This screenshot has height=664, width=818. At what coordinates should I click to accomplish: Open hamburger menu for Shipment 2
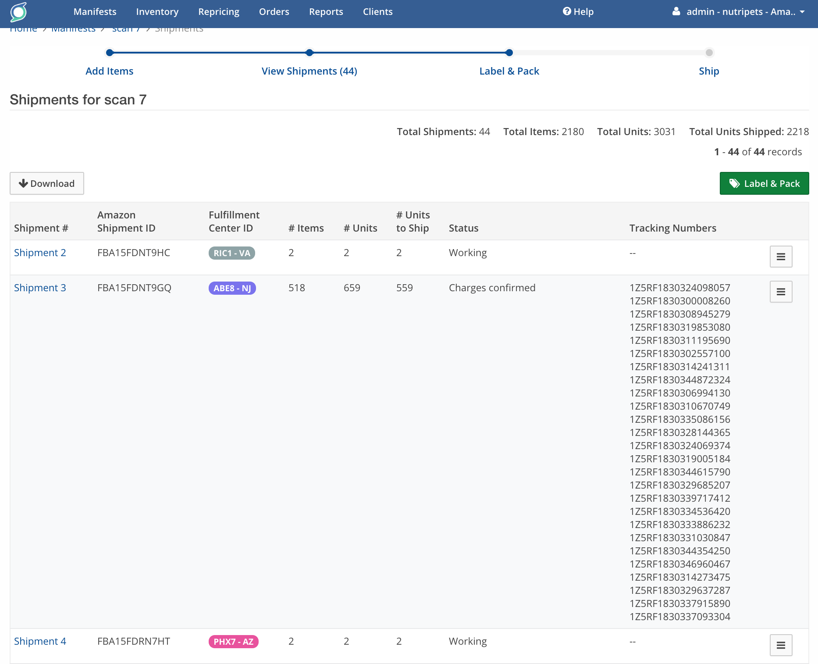[x=781, y=257]
